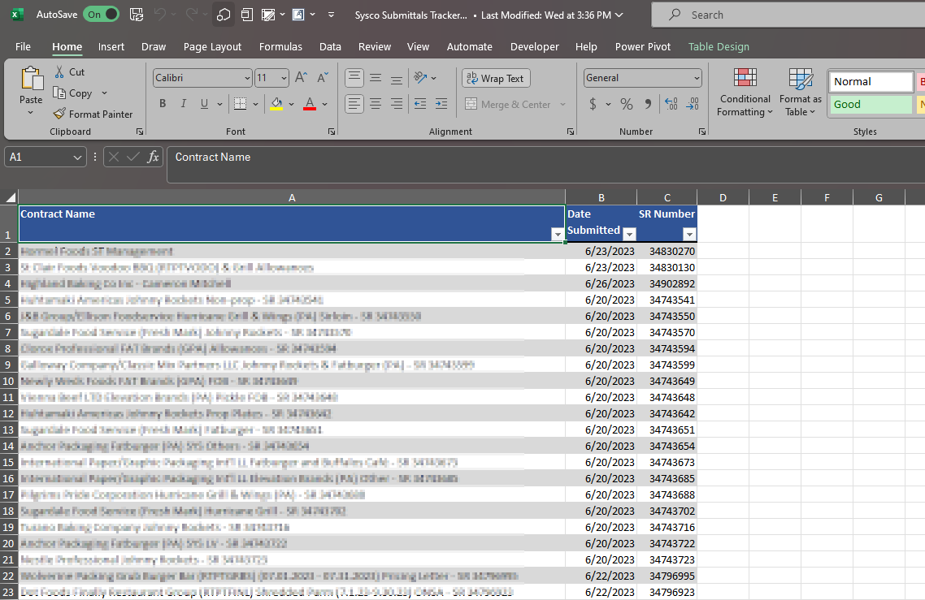Click Decrease Decimal in the Number group

693,104
